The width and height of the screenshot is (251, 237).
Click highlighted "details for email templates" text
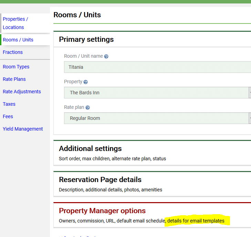pyautogui.click(x=196, y=221)
